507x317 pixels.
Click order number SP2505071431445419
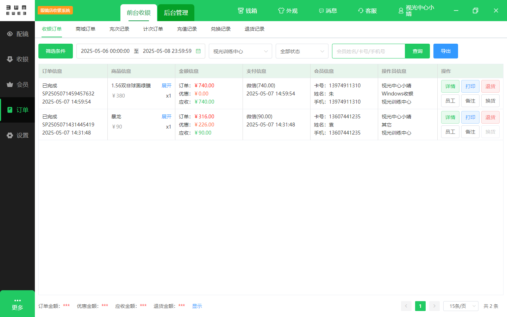[x=68, y=125]
